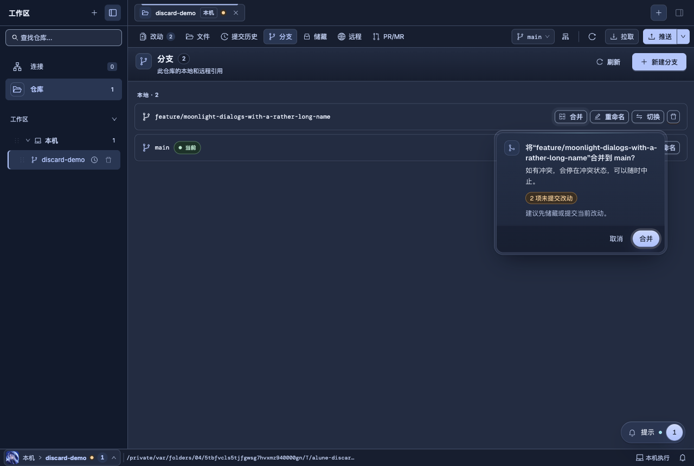Delete feature/moonlight branch via trash icon
This screenshot has width=694, height=466.
pyautogui.click(x=673, y=116)
